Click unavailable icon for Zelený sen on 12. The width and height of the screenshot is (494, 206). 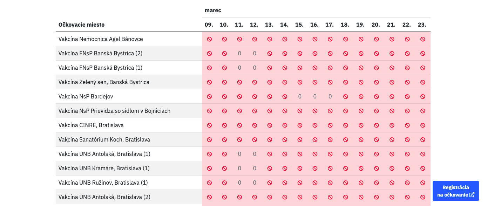coord(255,82)
